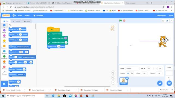Image resolution: width=175 pixels, height=98 pixels.
Task: Switch to the Образи costumes tab
Action: [16, 21]
